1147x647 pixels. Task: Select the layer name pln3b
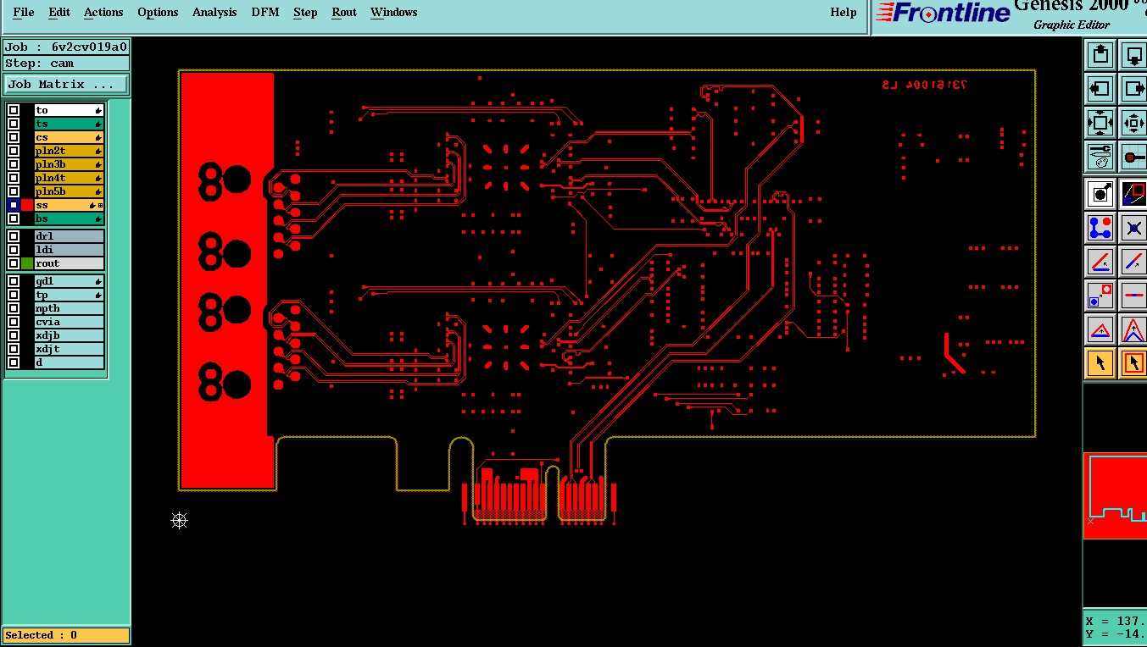coord(69,164)
